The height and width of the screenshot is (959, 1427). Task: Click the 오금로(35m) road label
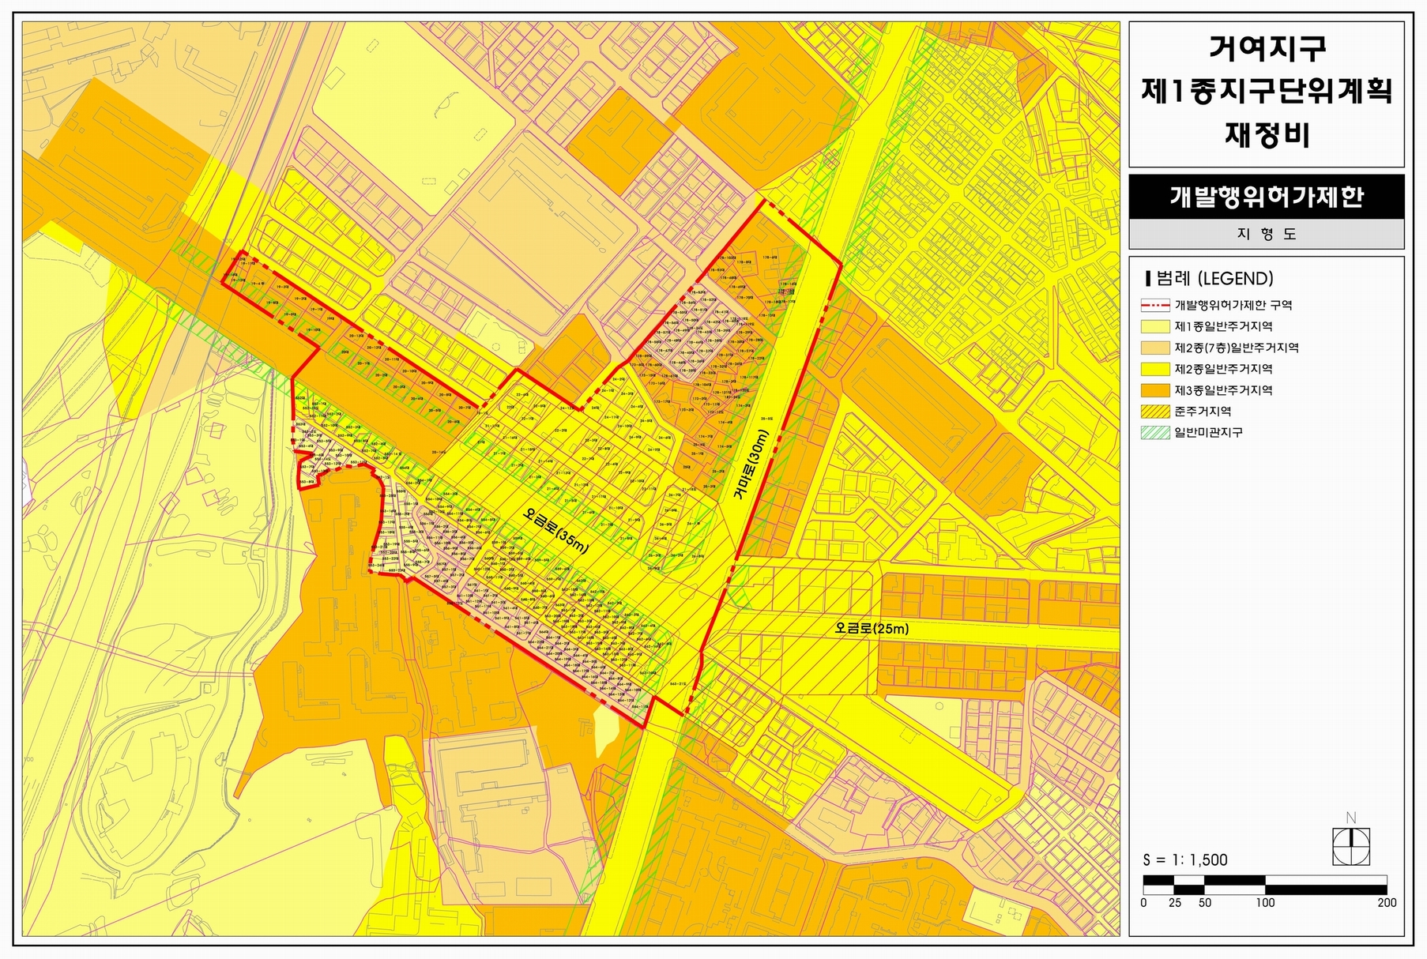point(556,530)
